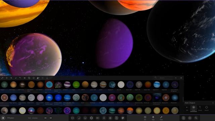Select the community people category icon
Viewport: 215px width, 121px height.
coord(38,78)
